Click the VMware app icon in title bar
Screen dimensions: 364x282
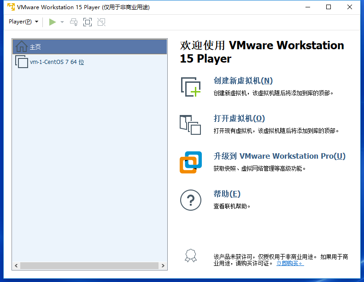pos(11,7)
